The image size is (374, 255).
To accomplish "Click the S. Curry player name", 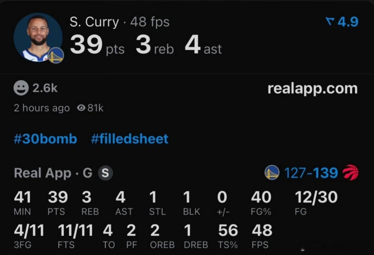I will 94,22.
